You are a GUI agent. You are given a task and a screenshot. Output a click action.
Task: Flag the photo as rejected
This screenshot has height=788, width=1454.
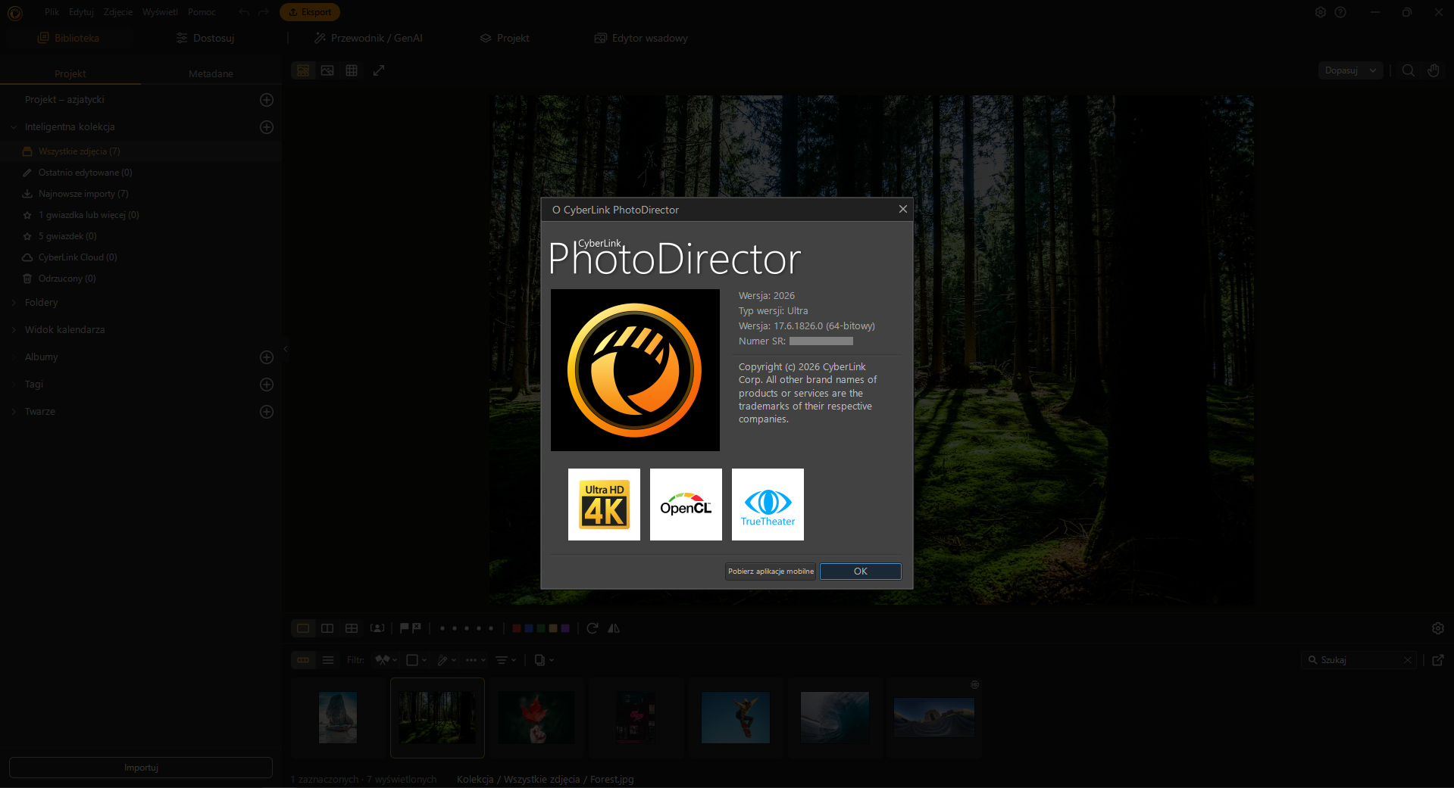[416, 628]
